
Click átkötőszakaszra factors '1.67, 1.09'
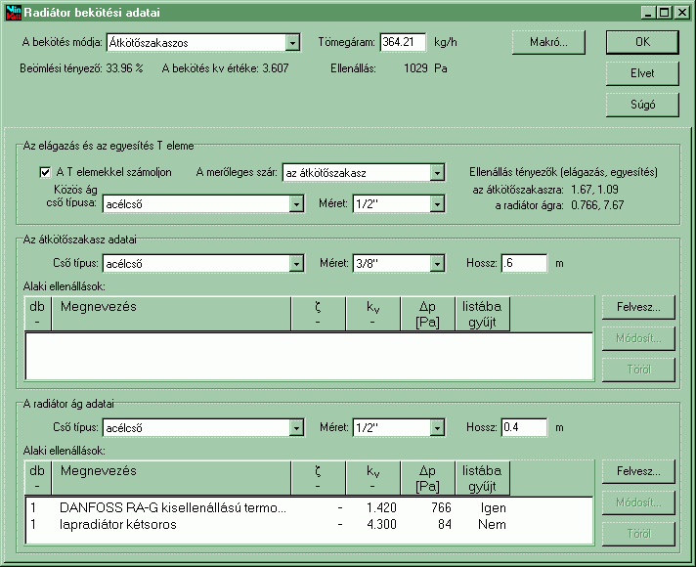pos(594,190)
